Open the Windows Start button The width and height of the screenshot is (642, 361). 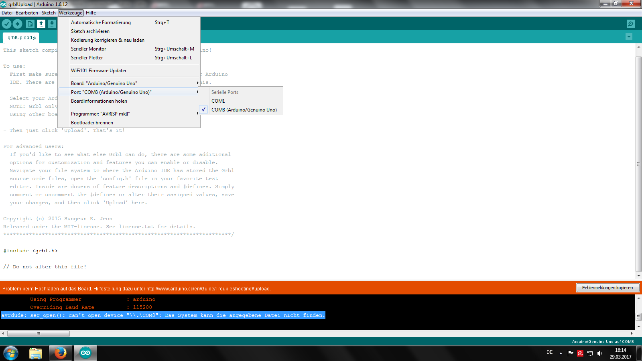(x=11, y=353)
